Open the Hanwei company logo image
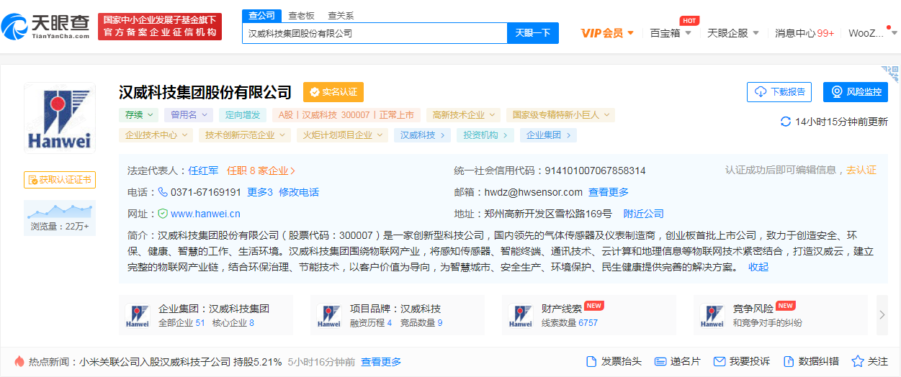This screenshot has height=377, width=901. pos(60,118)
